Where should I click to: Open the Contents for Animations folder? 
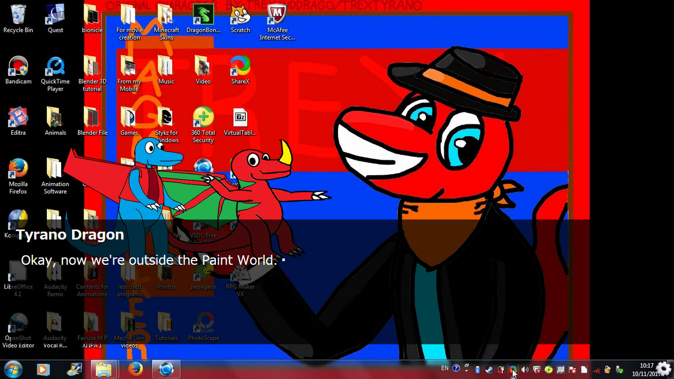pyautogui.click(x=92, y=280)
